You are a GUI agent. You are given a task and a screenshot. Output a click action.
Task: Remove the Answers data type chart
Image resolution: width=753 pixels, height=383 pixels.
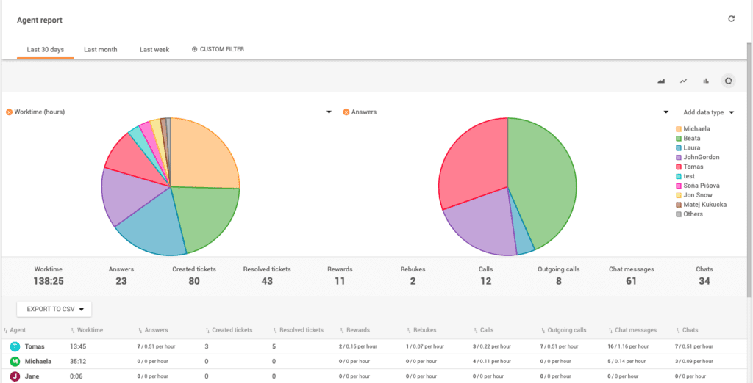coord(346,112)
